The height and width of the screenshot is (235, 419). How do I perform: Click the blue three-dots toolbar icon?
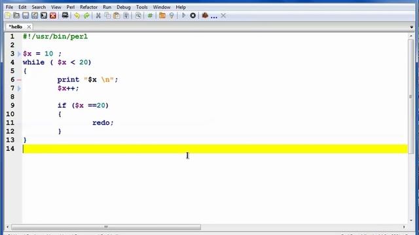214,17
